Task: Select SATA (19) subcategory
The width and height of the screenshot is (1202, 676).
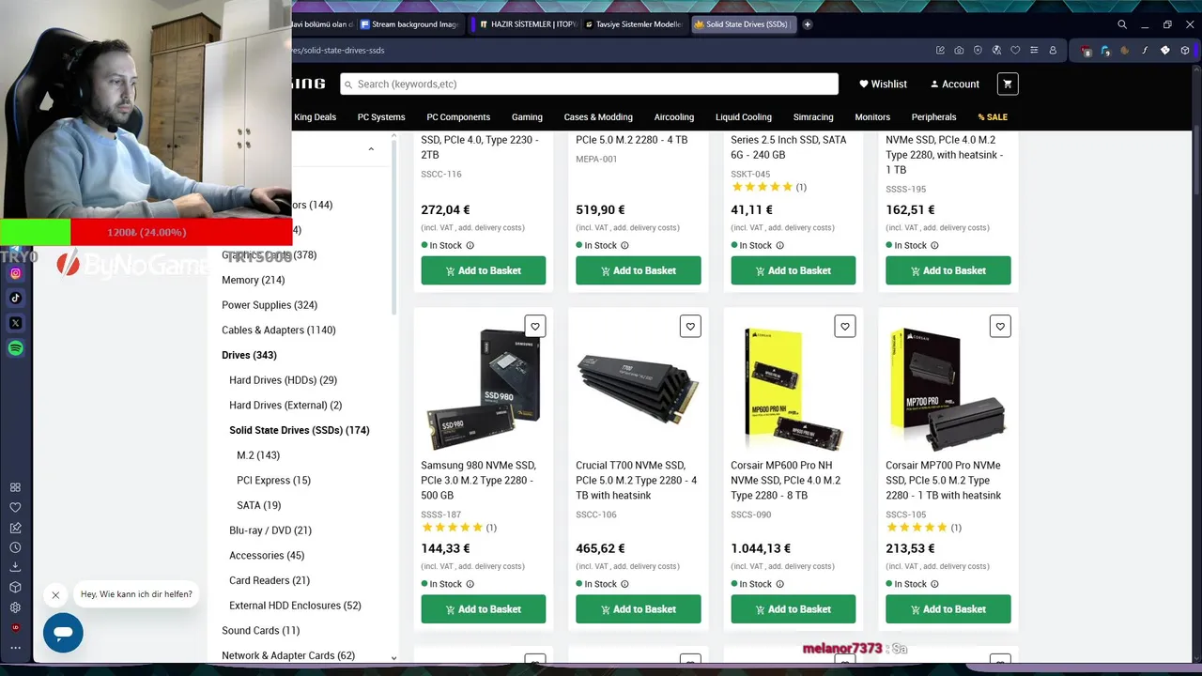Action: (x=259, y=505)
